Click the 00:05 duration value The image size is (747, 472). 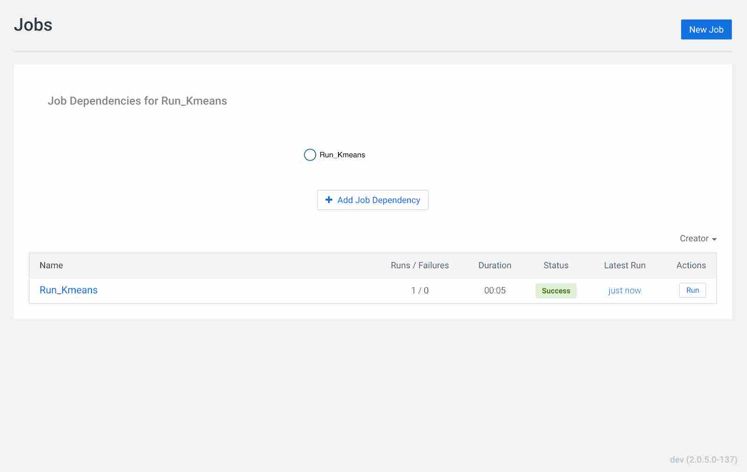tap(495, 291)
